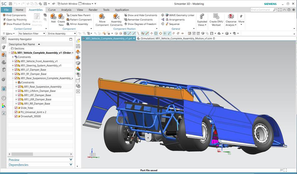
Task: Click the Sequence tool
Action: tap(172, 24)
